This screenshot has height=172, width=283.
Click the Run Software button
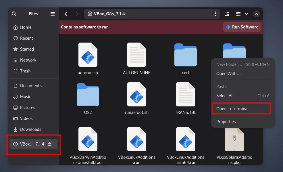[242, 27]
